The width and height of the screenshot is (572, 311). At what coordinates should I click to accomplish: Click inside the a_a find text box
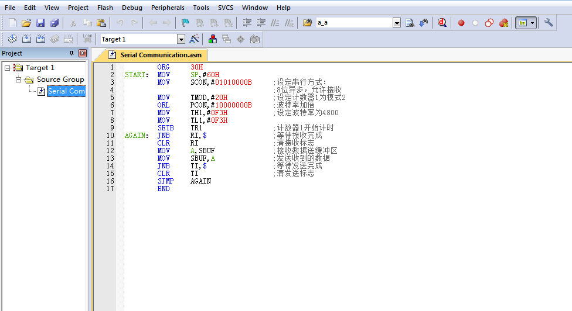pos(354,23)
